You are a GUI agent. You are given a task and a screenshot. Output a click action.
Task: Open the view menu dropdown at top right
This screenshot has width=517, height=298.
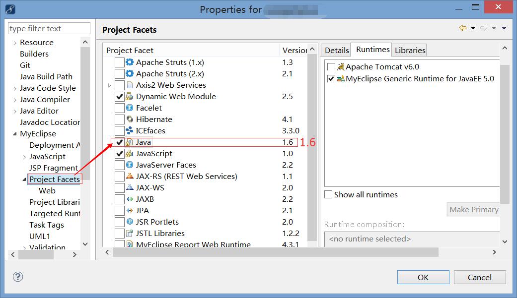tap(504, 28)
